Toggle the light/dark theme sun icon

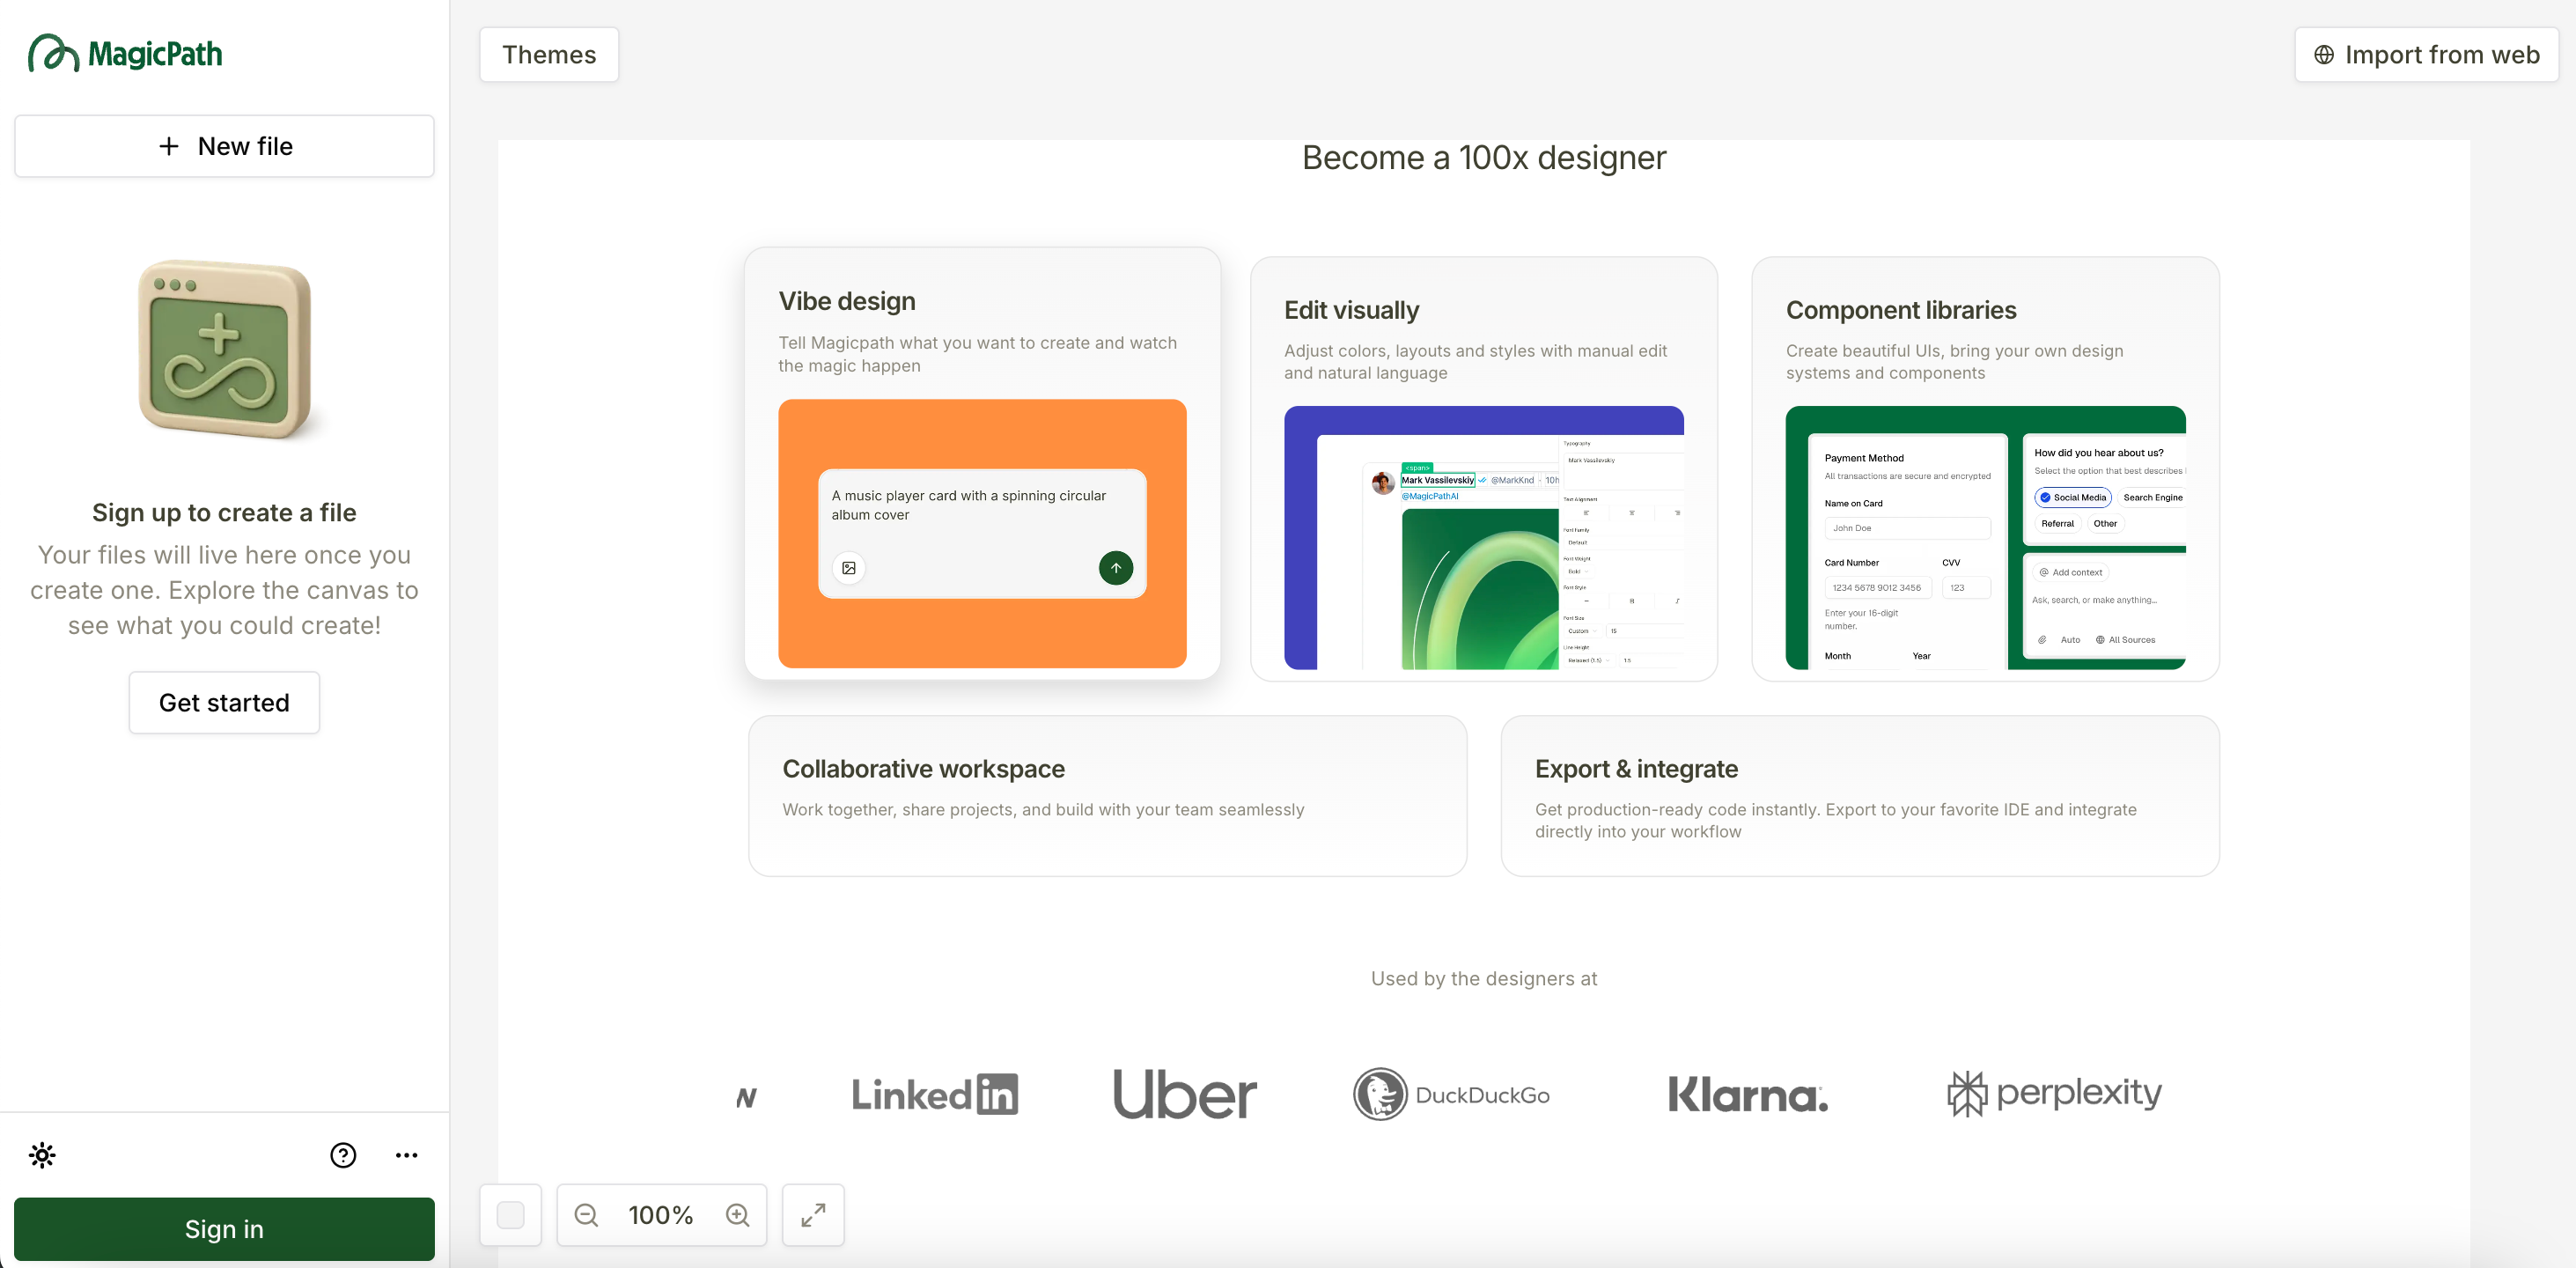[42, 1155]
